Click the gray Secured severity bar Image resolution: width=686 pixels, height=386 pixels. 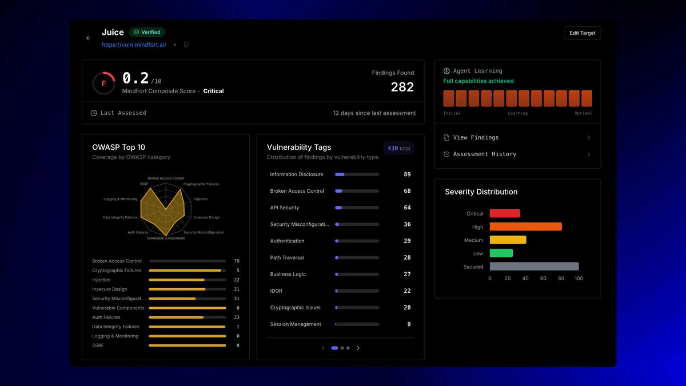[x=535, y=266]
